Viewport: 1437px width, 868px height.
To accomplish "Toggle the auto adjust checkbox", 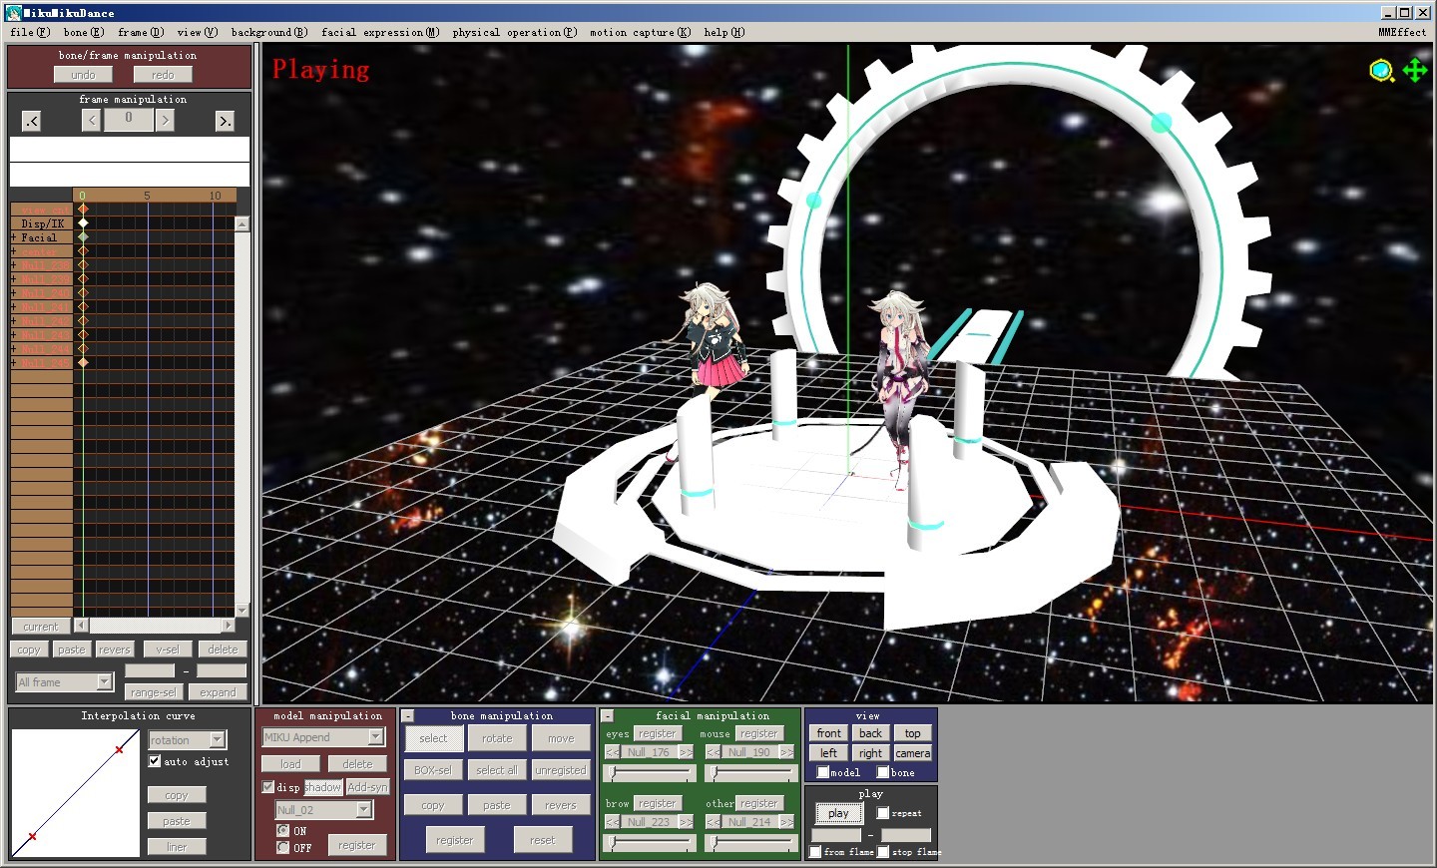I will [x=155, y=761].
